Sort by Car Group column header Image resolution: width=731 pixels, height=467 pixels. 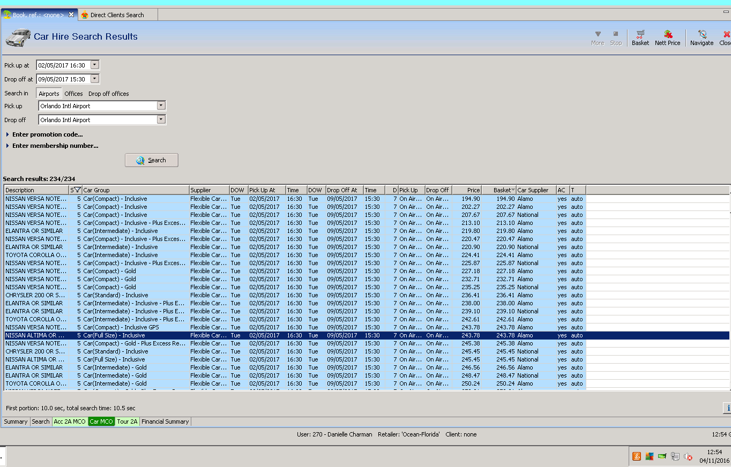136,190
